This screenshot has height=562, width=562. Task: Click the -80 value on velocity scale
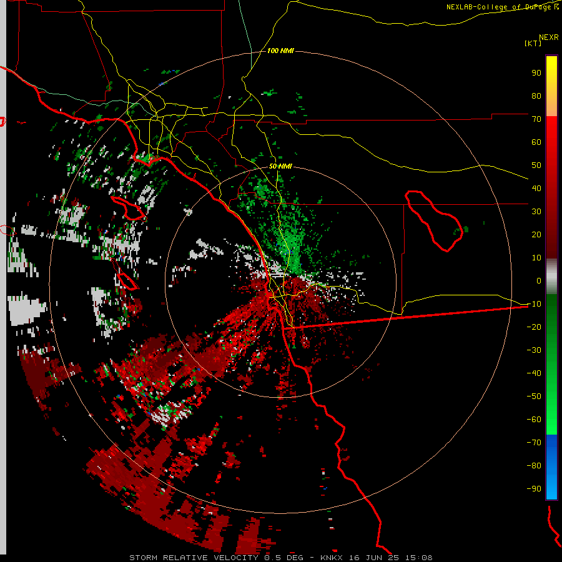click(534, 466)
